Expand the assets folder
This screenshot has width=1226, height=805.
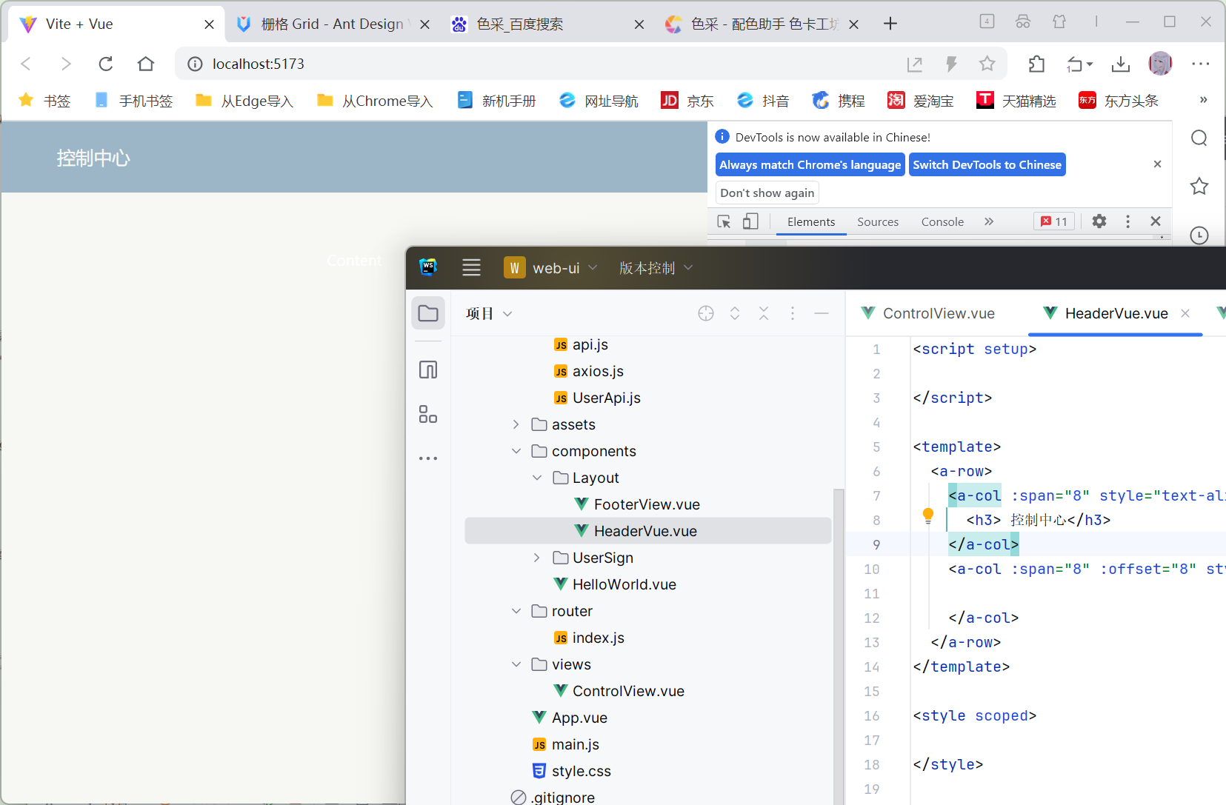[516, 424]
